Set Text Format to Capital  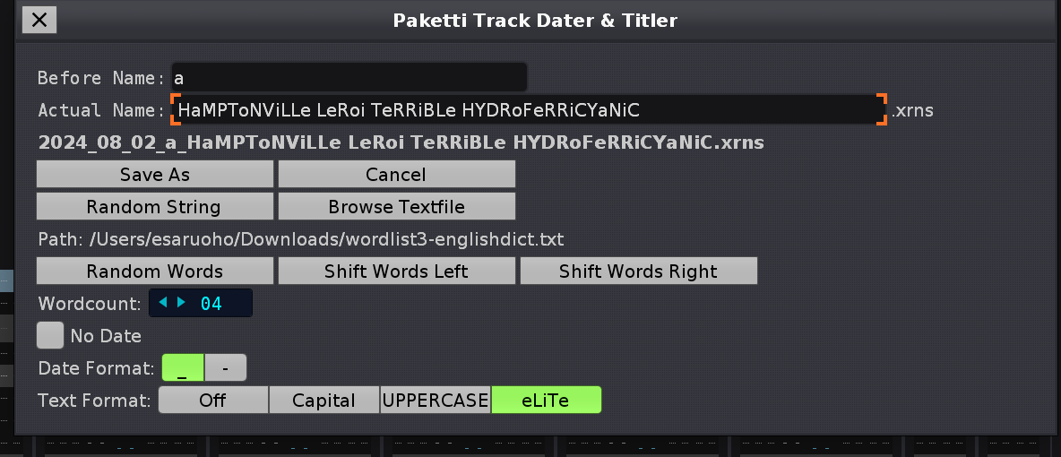pos(323,401)
